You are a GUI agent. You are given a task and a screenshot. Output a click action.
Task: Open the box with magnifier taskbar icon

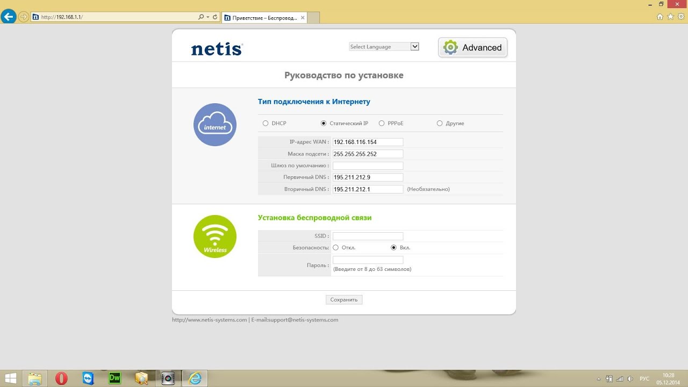(x=141, y=378)
